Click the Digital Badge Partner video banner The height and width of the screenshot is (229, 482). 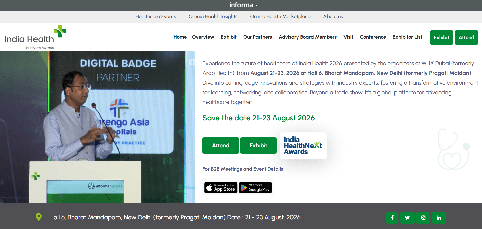[x=97, y=127]
